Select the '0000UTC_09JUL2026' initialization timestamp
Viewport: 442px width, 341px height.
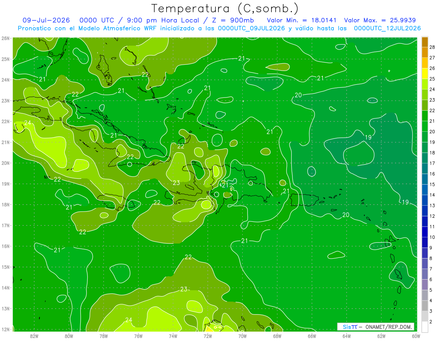click(252, 28)
